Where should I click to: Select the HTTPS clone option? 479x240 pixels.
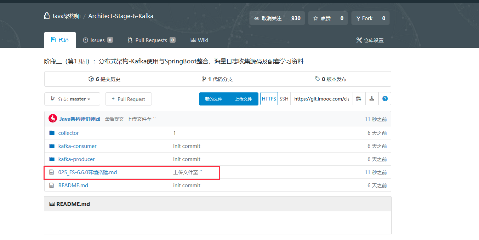coord(269,99)
